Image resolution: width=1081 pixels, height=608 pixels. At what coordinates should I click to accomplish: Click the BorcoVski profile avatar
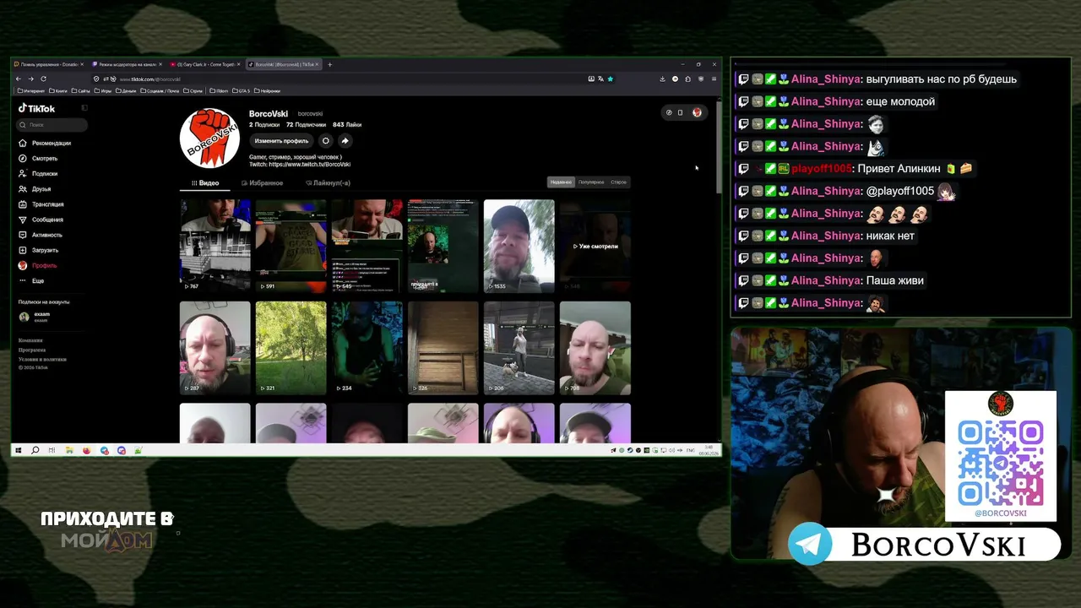(x=209, y=138)
